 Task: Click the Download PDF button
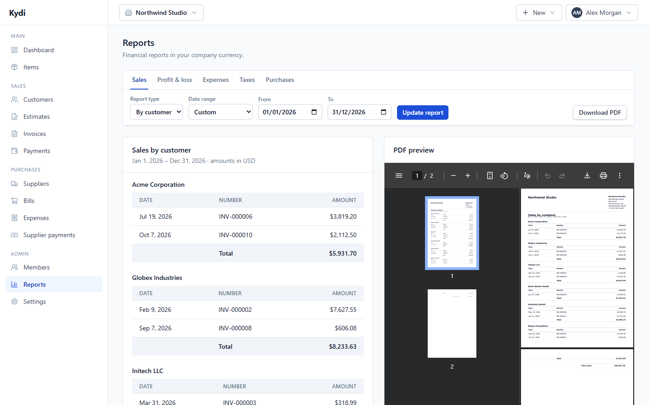click(x=600, y=112)
